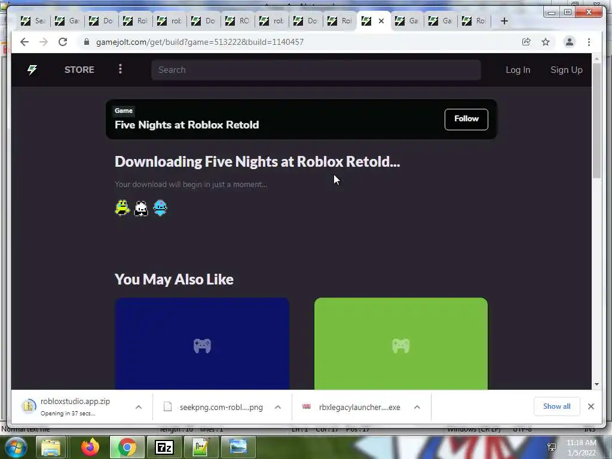Switch to the first 'Sea' tab
Screen dimensions: 612x459
click(x=33, y=21)
